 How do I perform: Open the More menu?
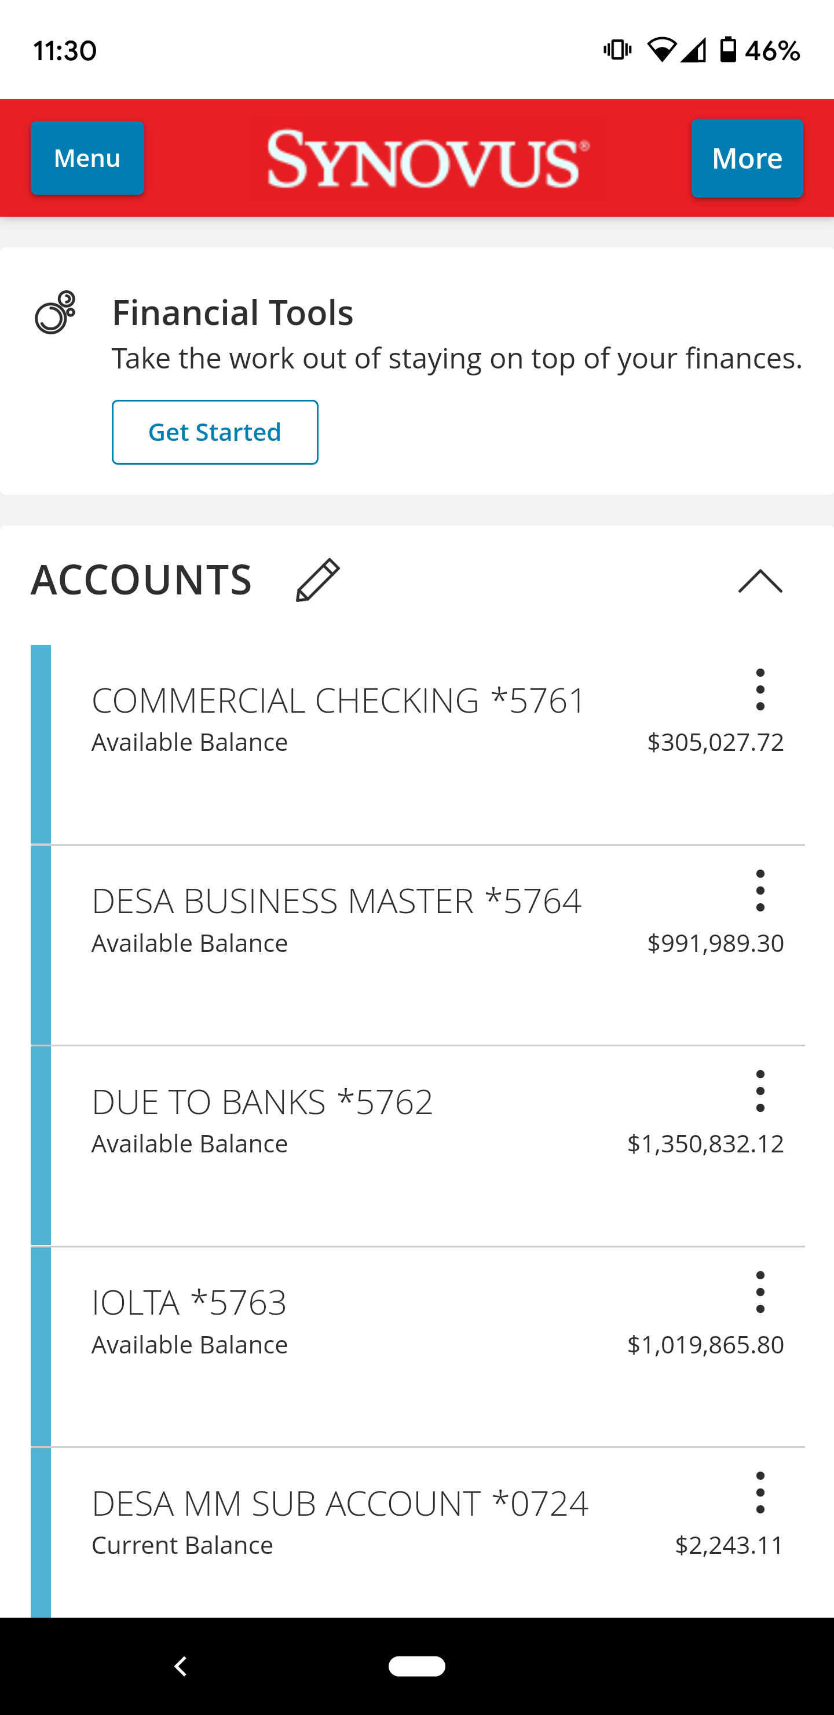tap(747, 158)
